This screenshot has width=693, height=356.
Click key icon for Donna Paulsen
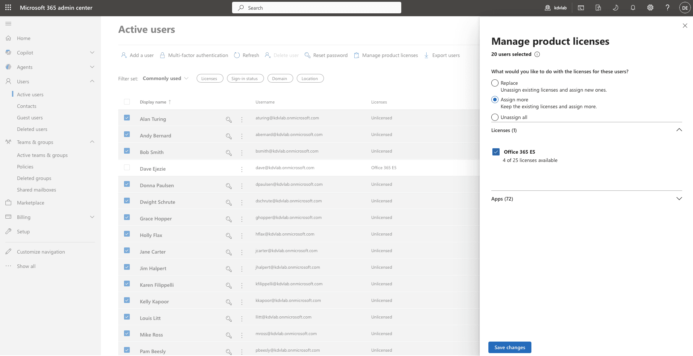tap(229, 186)
